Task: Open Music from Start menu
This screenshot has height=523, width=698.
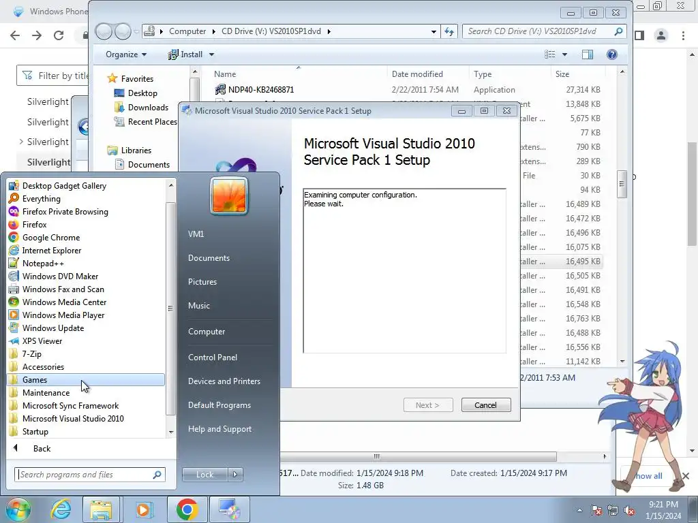Action: pyautogui.click(x=198, y=306)
